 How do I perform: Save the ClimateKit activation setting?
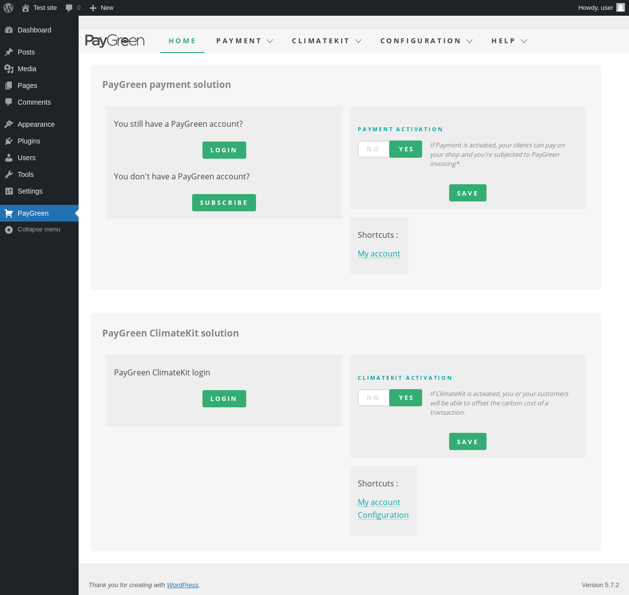(468, 442)
